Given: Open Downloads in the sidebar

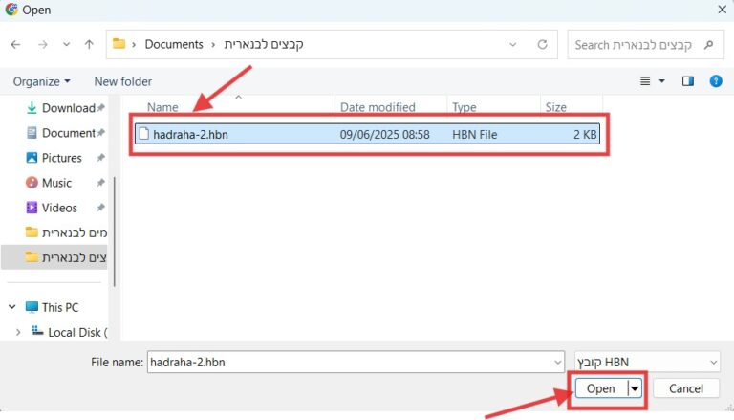Looking at the screenshot, I should pyautogui.click(x=67, y=108).
